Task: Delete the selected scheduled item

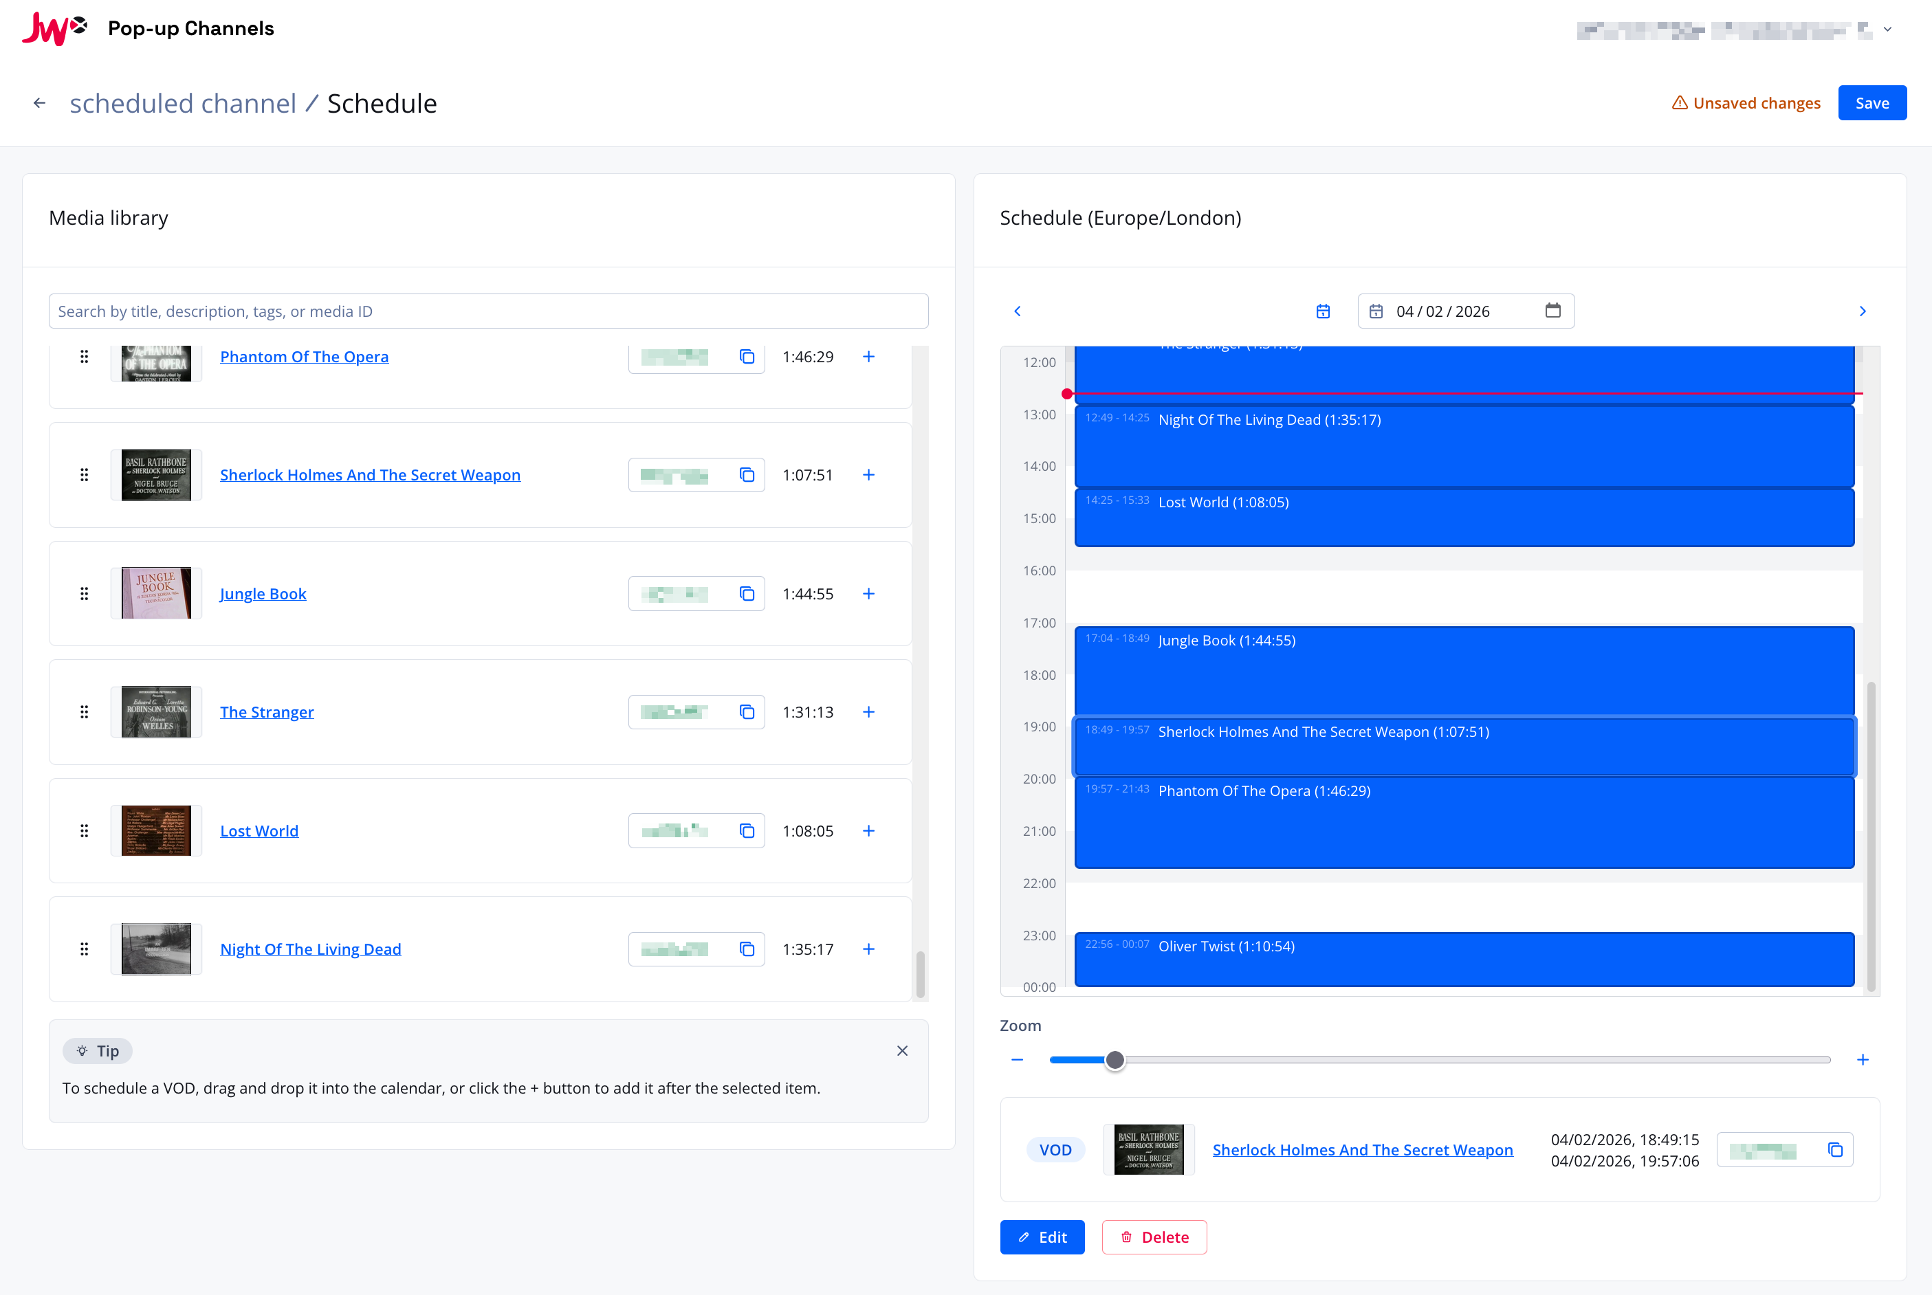Action: click(x=1154, y=1237)
